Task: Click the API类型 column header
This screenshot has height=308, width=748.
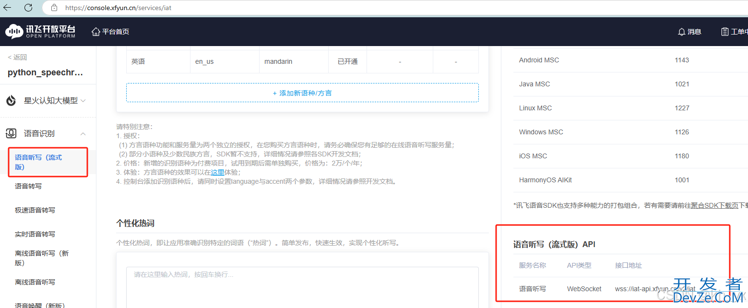Action: [x=579, y=265]
